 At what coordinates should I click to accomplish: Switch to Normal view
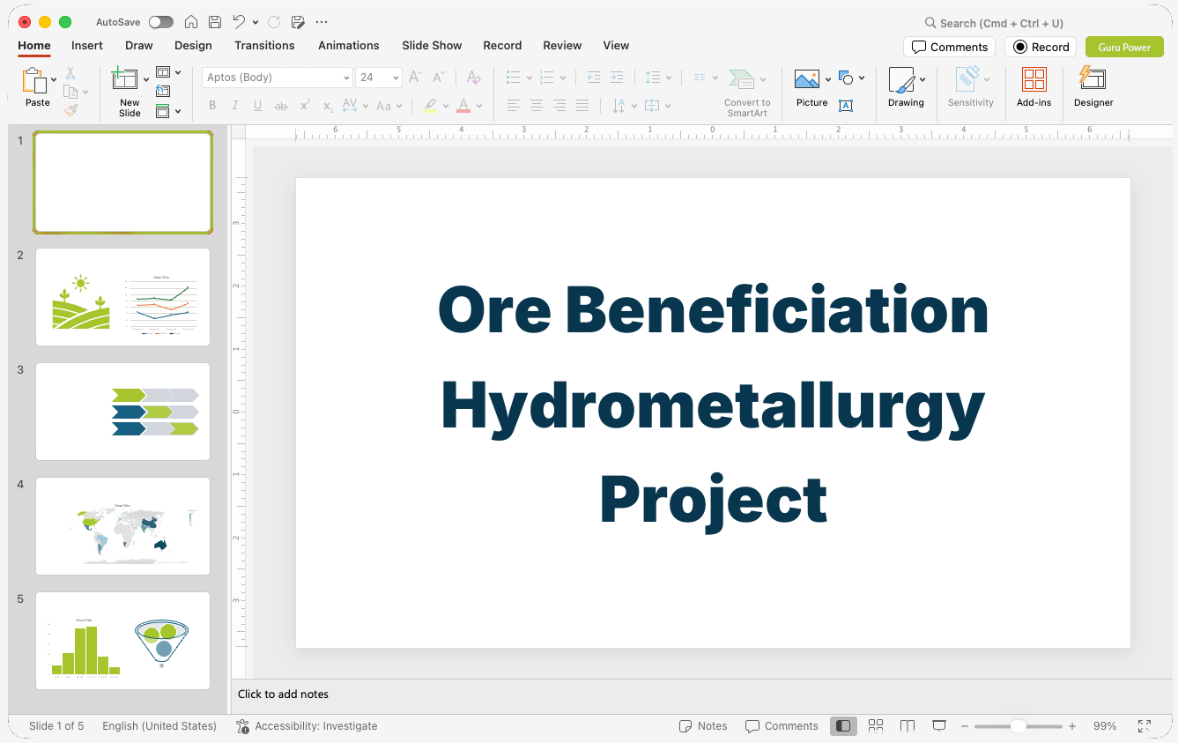[843, 726]
